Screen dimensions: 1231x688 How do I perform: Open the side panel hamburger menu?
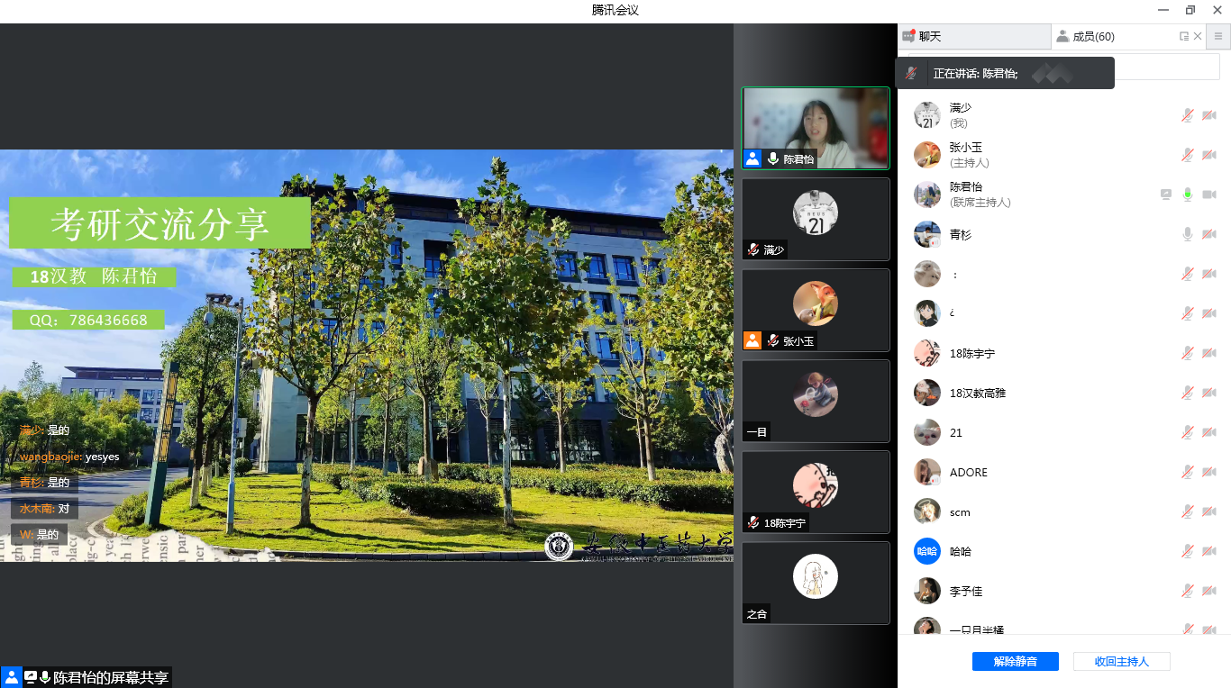(x=1218, y=37)
